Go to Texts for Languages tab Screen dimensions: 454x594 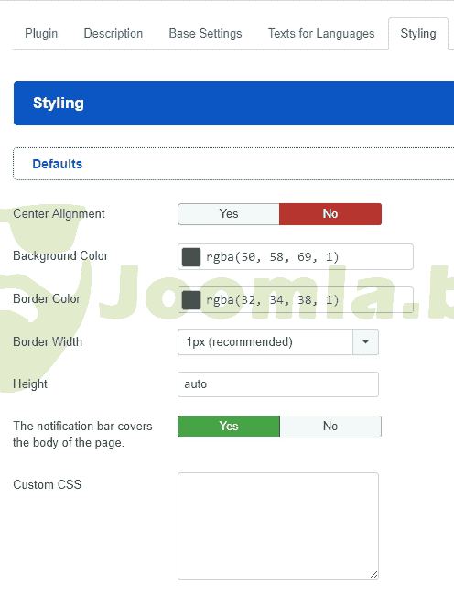(x=321, y=33)
